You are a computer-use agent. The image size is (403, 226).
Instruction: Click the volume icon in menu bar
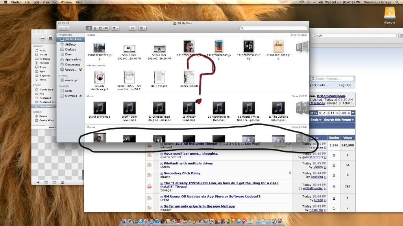point(321,2)
